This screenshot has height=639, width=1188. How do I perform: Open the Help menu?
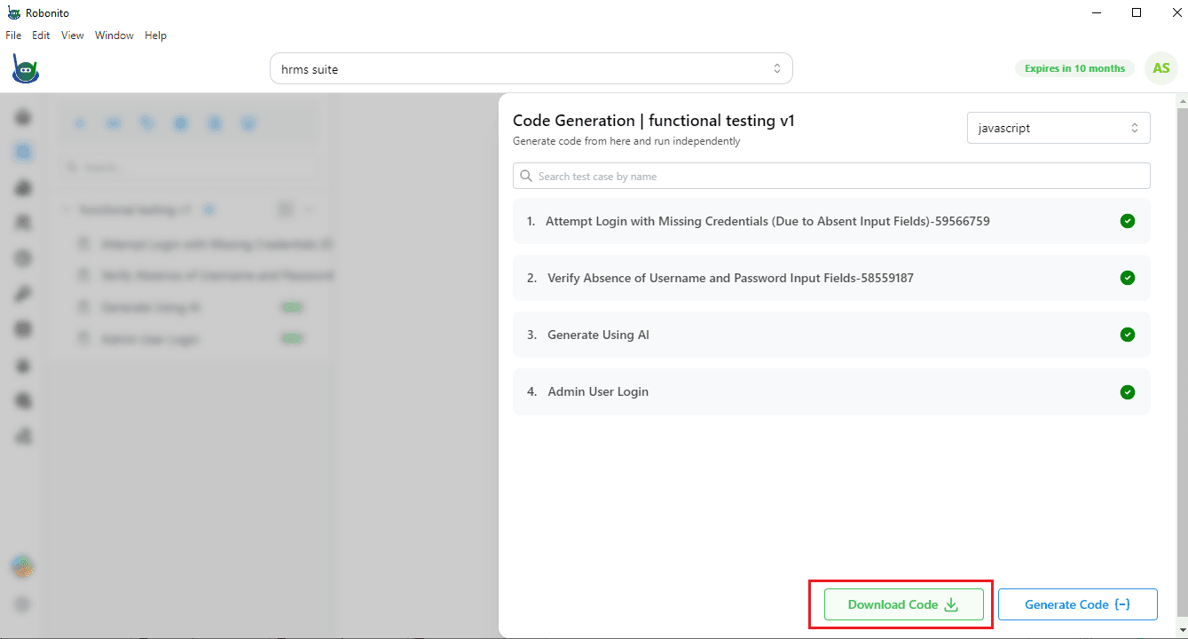(x=156, y=35)
